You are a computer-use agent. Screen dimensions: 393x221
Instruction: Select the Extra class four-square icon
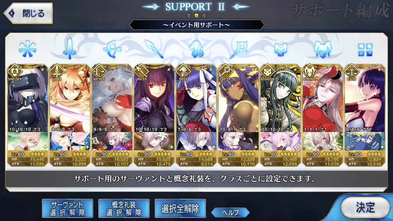coord(365,50)
